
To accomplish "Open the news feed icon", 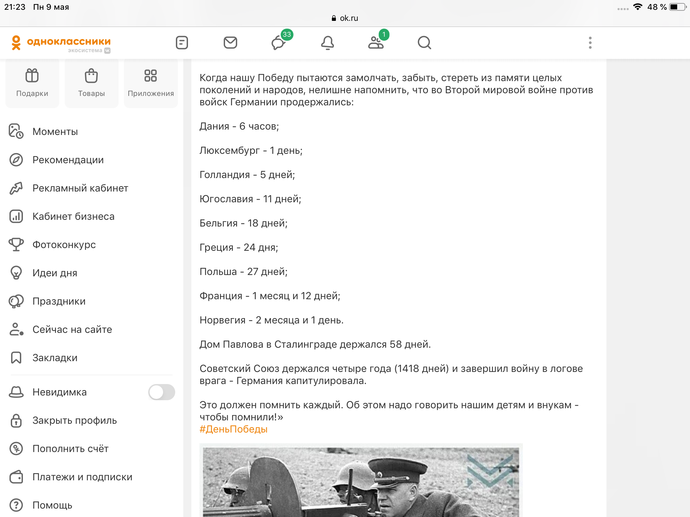I will (182, 43).
